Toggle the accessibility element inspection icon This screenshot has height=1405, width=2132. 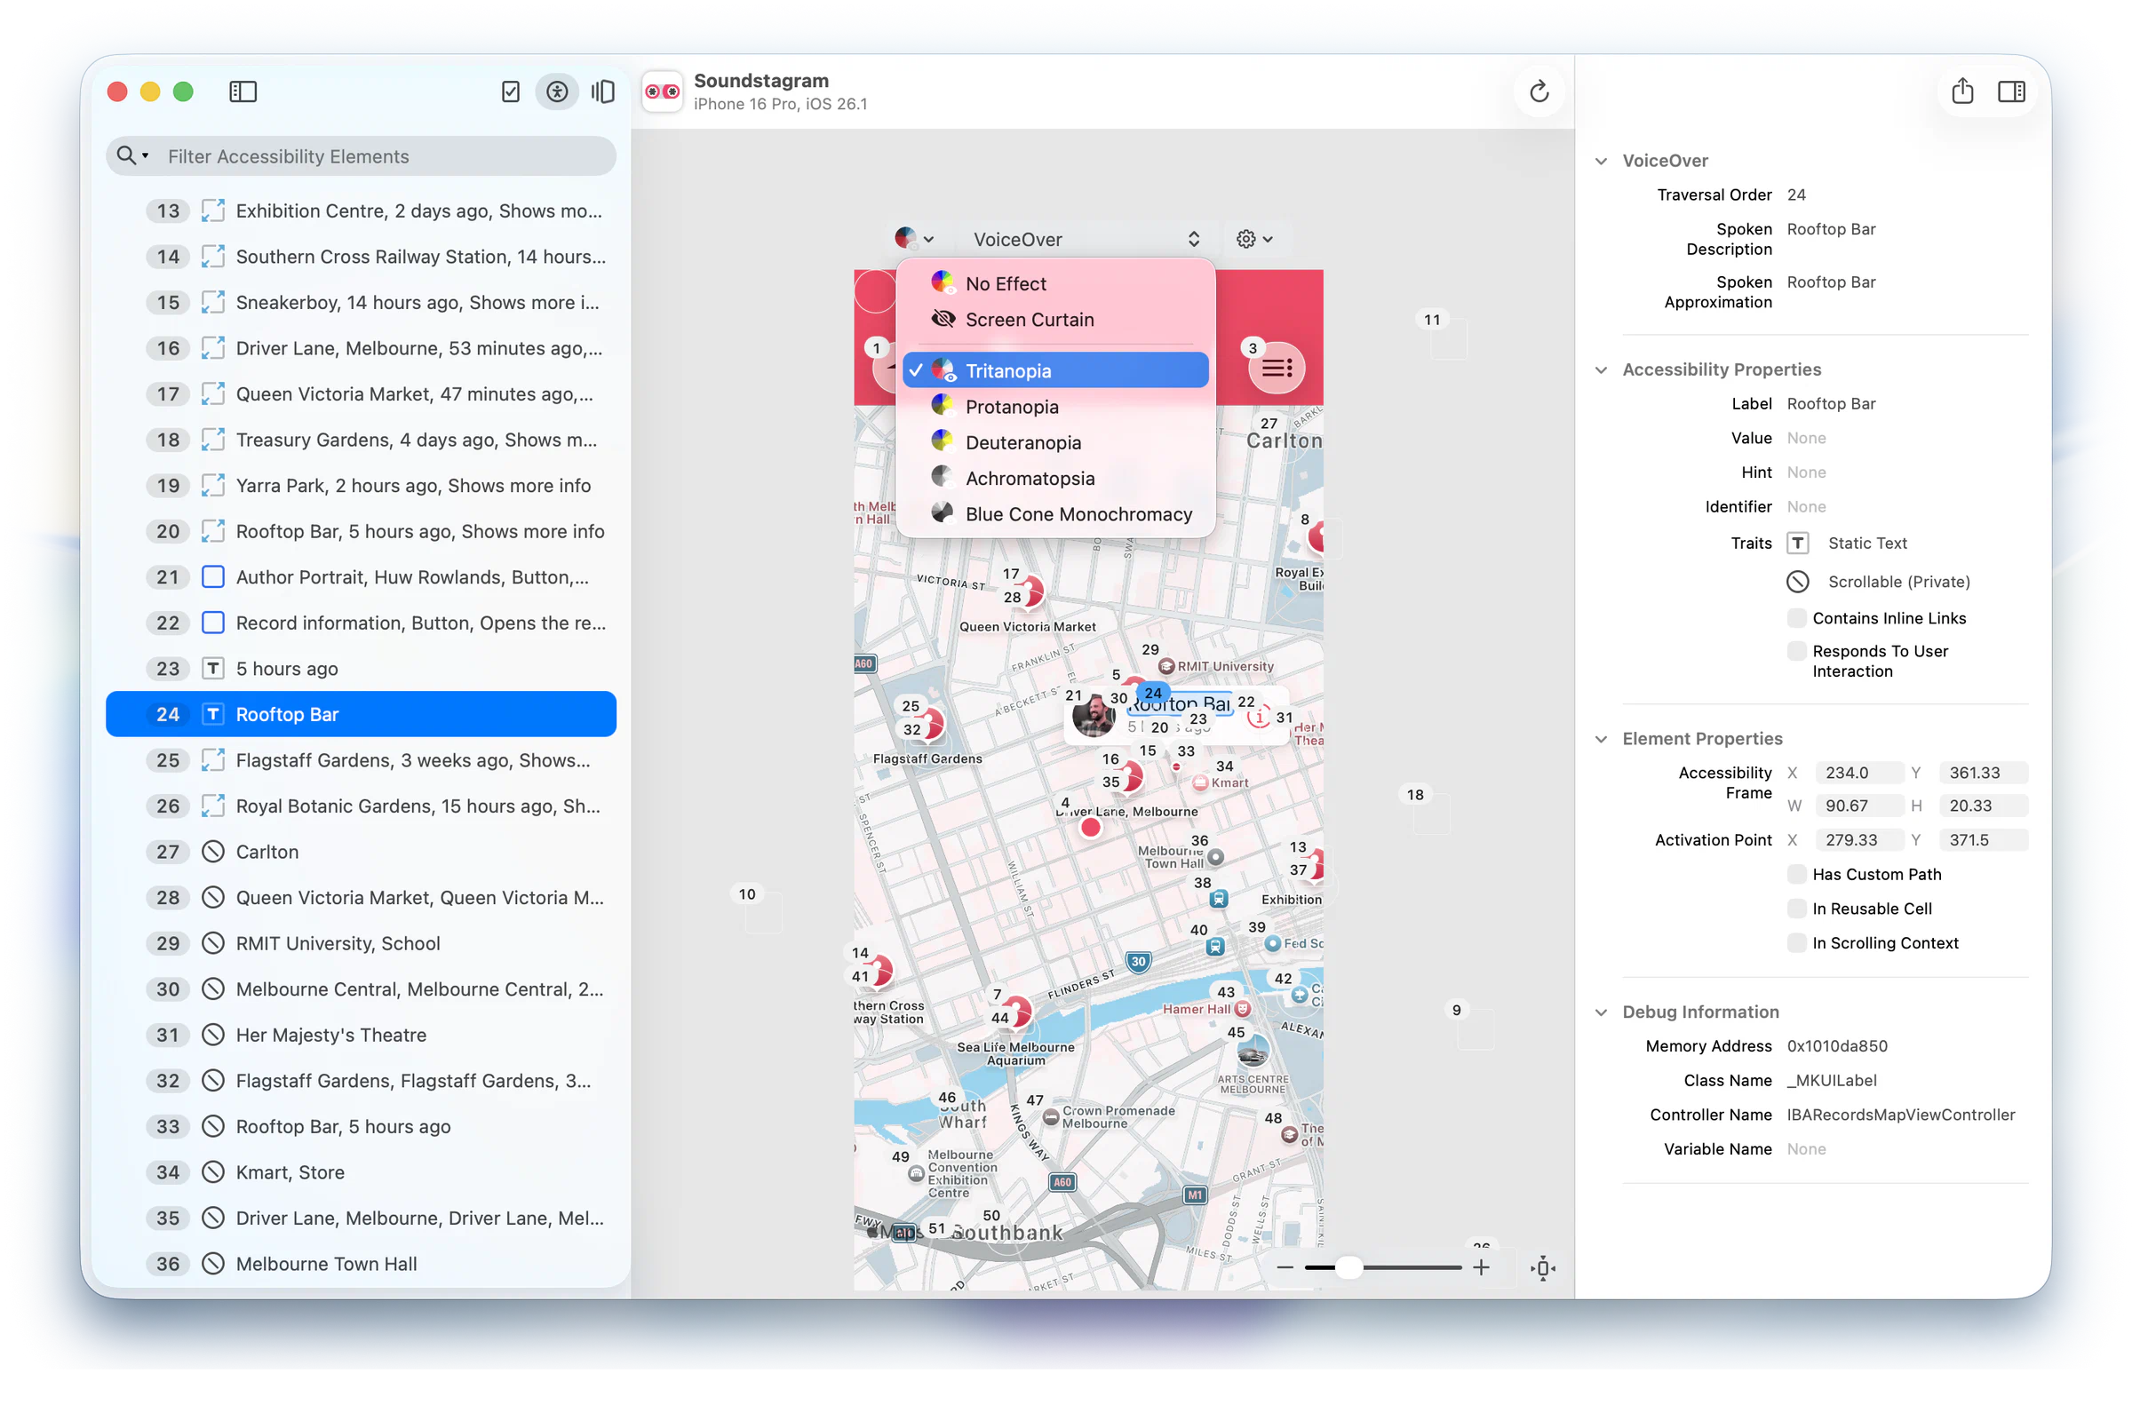(557, 91)
